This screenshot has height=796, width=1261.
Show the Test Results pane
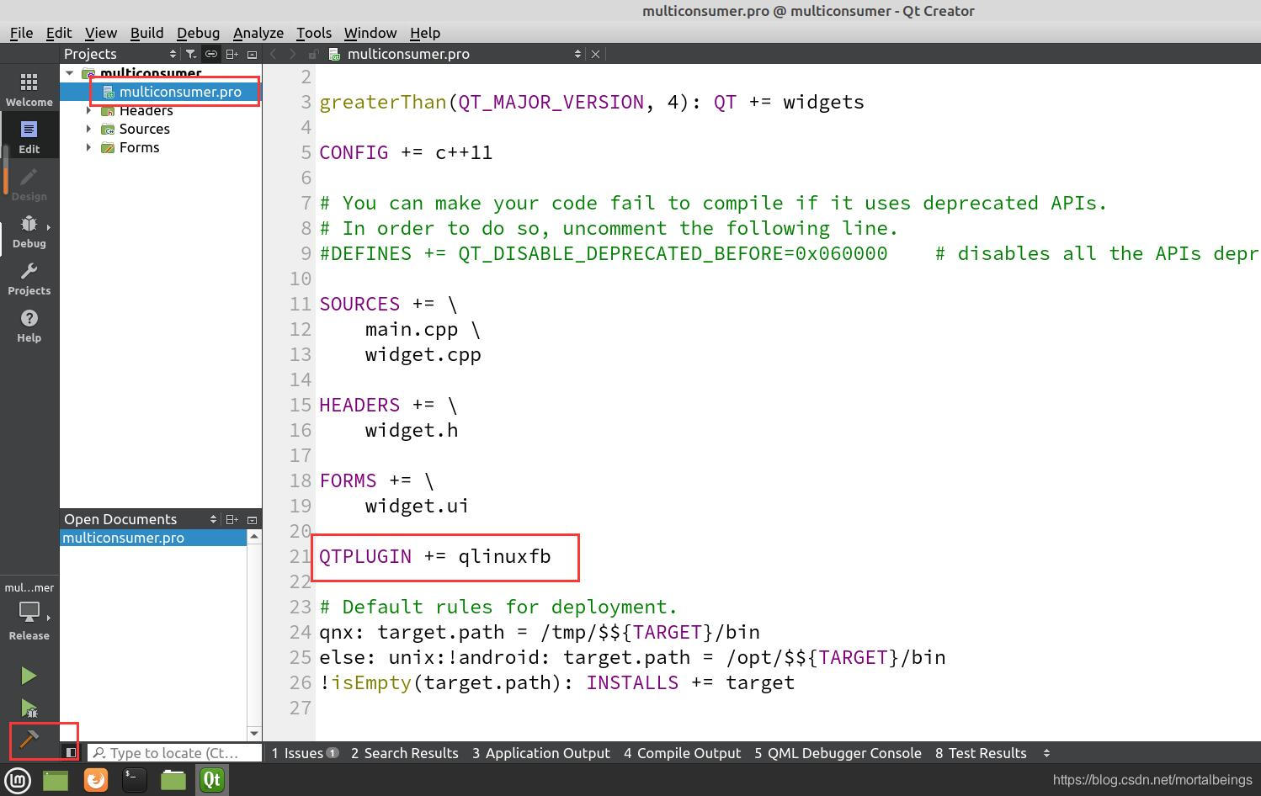point(981,753)
